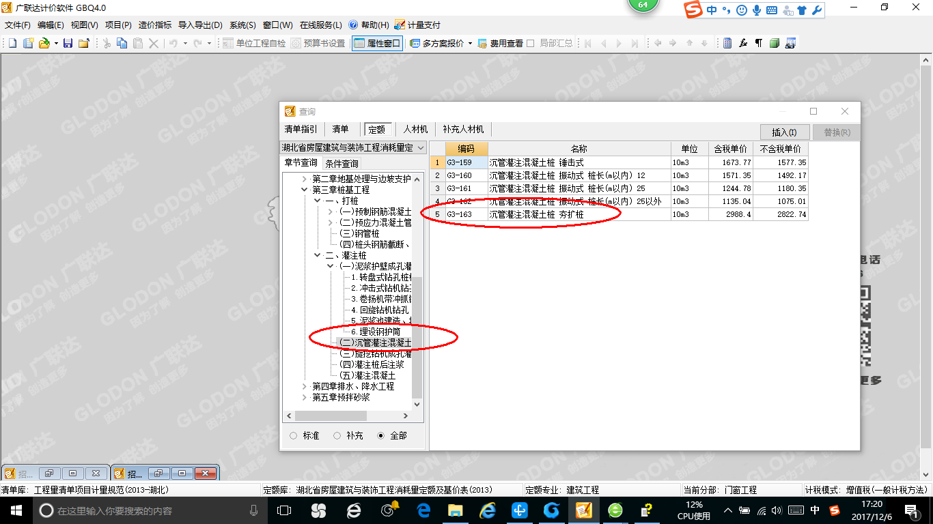
Task: Expand 第五章预拌砂浆 tree node
Action: point(305,397)
